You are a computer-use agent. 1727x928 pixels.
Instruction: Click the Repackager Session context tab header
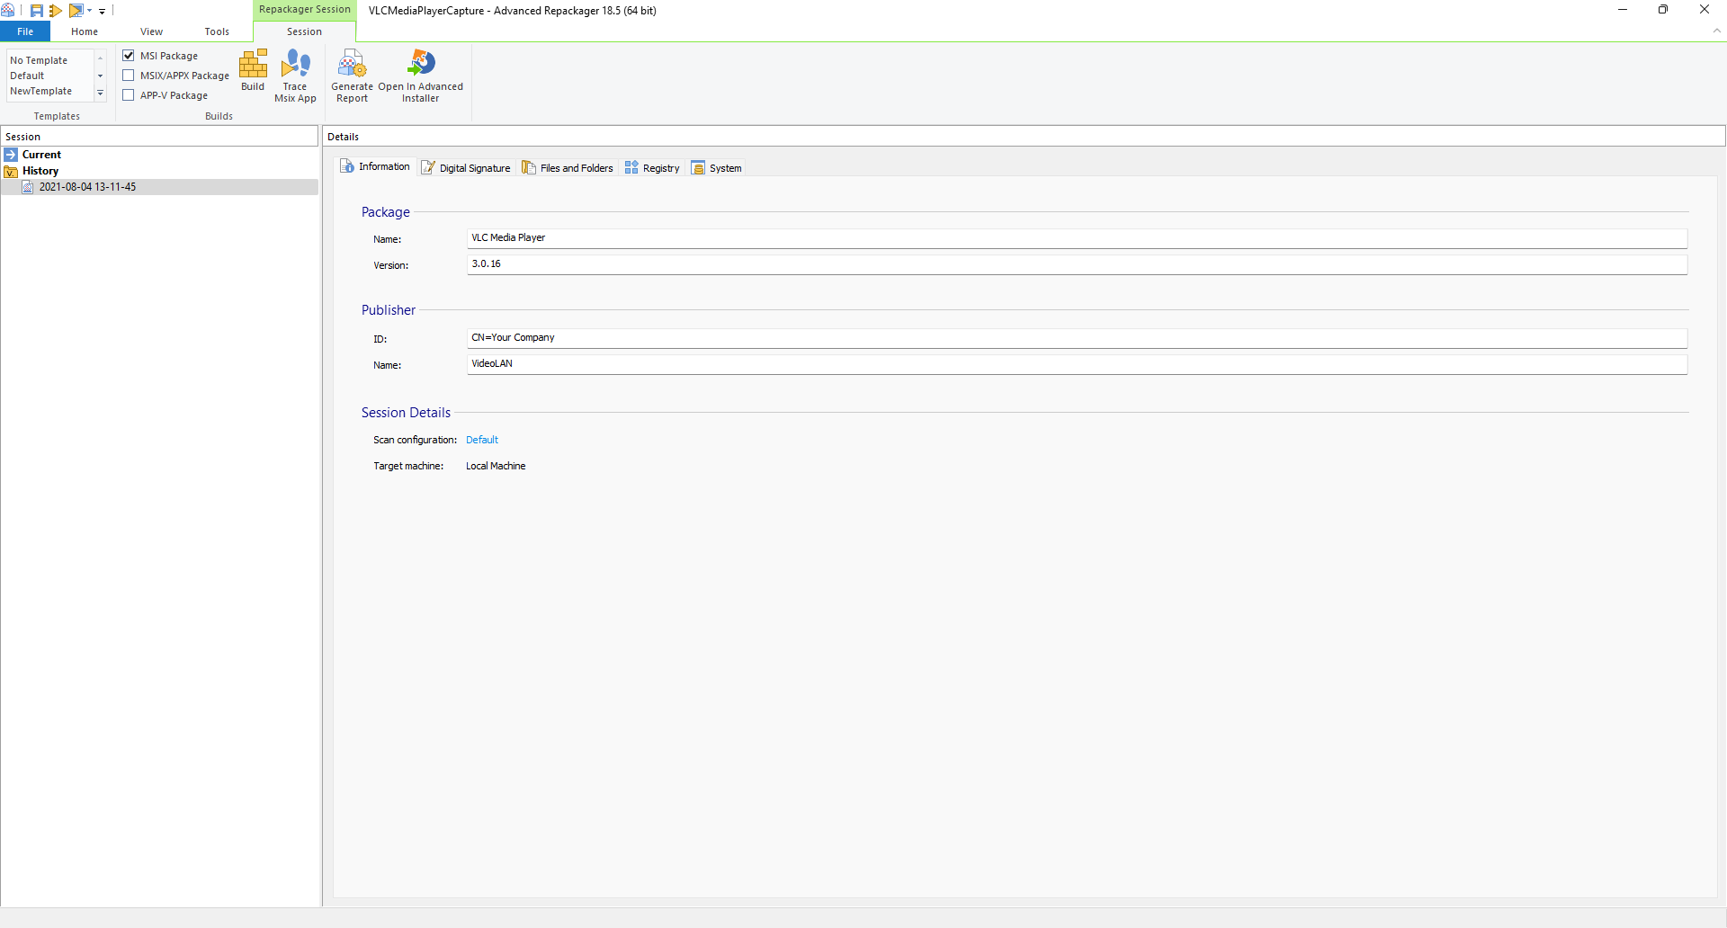point(305,10)
